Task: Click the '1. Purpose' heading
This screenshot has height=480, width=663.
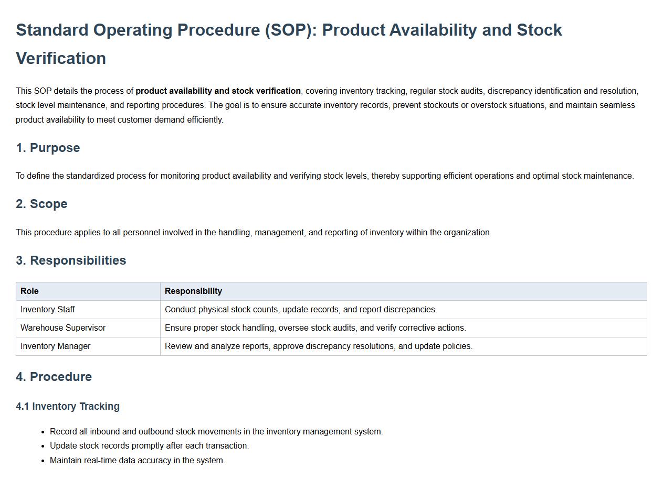Action: (x=48, y=148)
